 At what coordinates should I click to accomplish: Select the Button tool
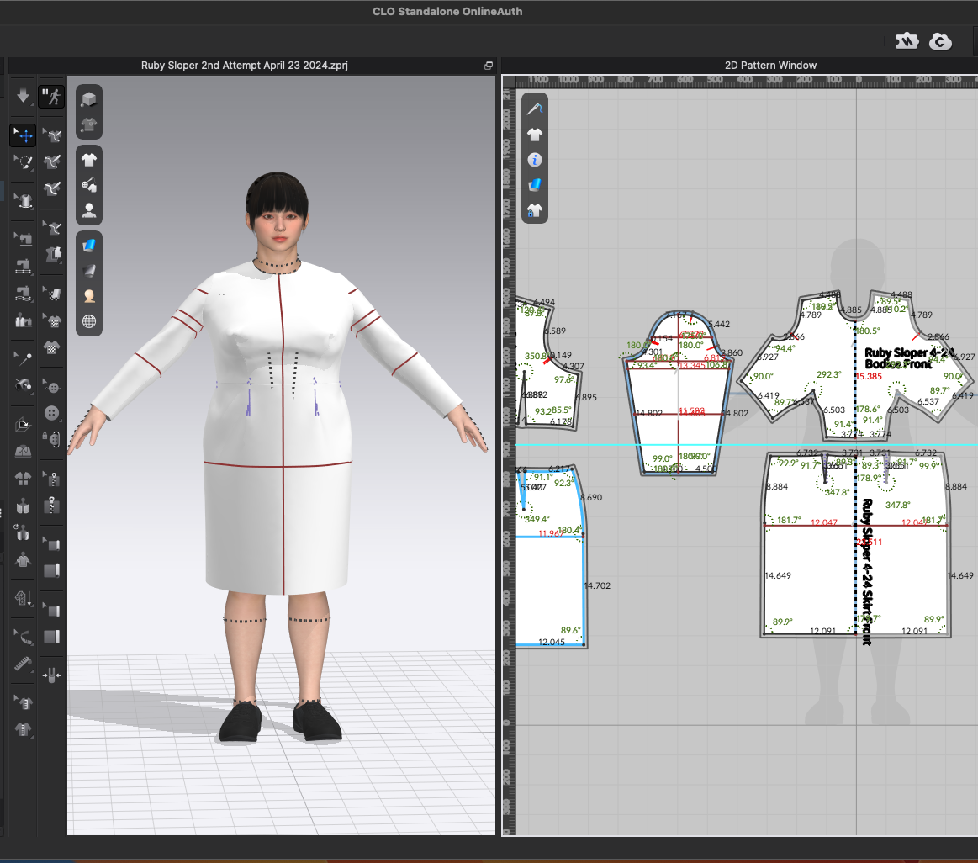53,413
